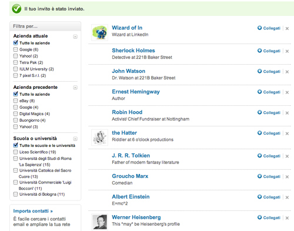The image size is (294, 231).
Task: Check Liceo Scientifico (19) filter
Action: pyautogui.click(x=15, y=152)
